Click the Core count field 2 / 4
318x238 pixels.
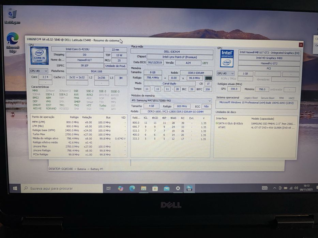(x=45, y=77)
